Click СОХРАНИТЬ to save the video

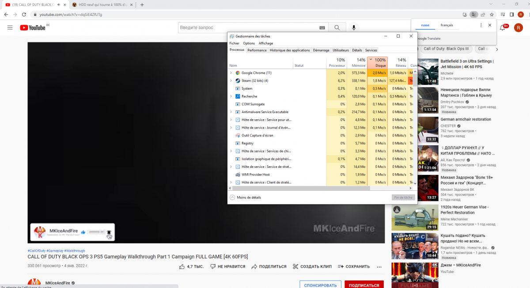[x=354, y=266]
